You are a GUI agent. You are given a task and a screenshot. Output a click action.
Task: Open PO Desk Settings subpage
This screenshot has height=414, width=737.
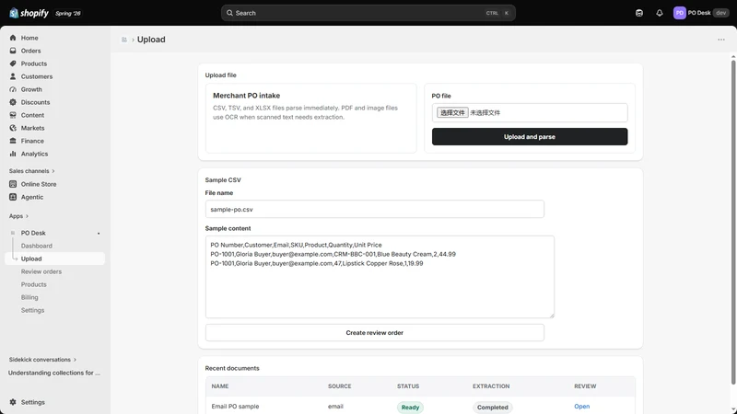coord(32,310)
